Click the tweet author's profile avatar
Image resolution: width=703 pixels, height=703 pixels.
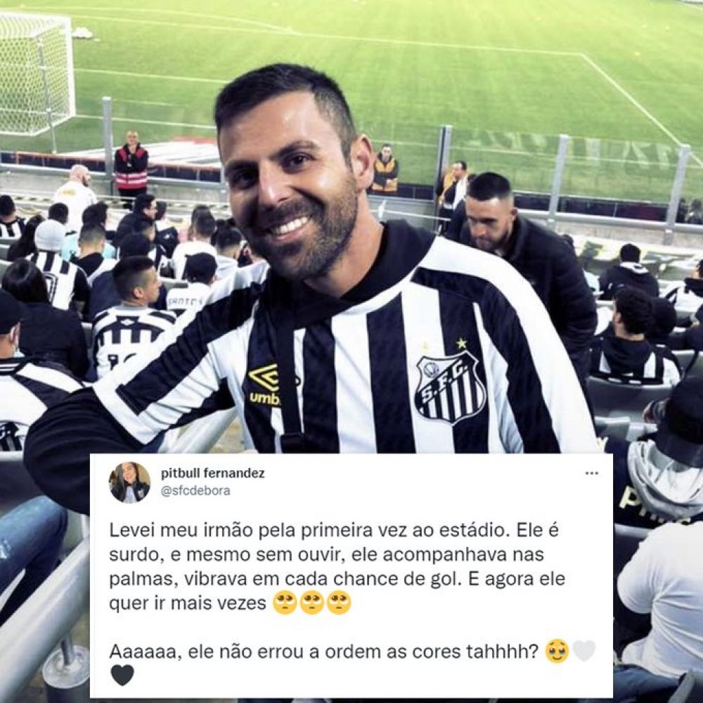(x=129, y=482)
